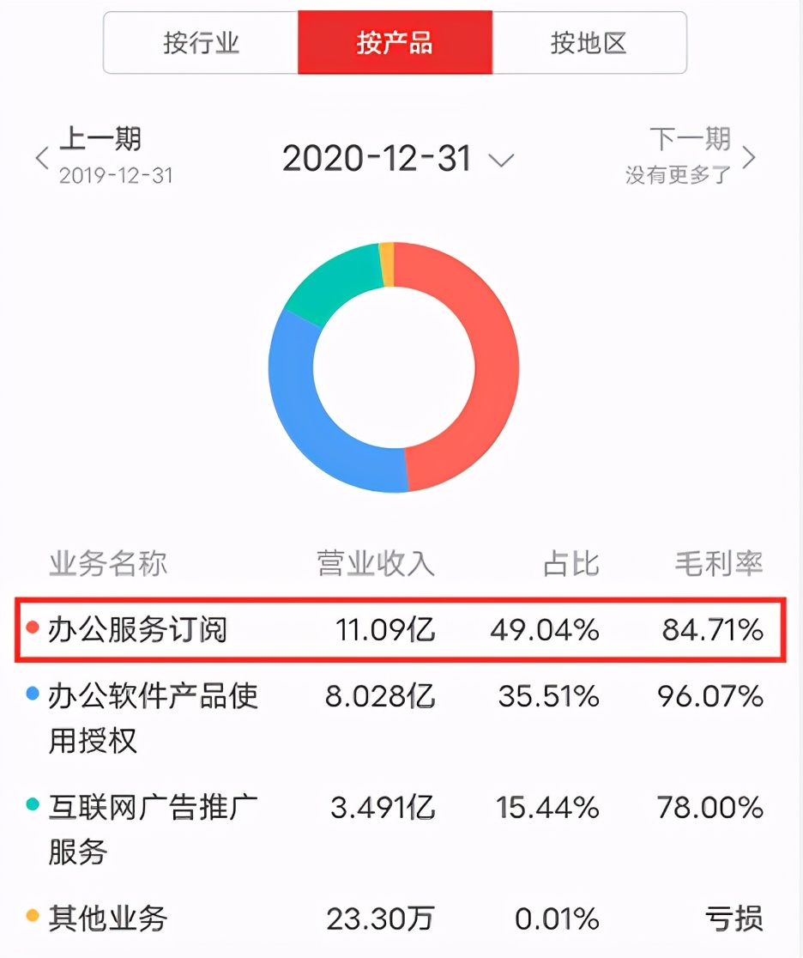Open the 2020-12-31 date dropdown chevron
803x958 pixels.
501,161
